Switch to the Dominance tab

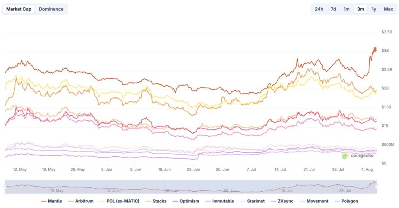pos(51,9)
